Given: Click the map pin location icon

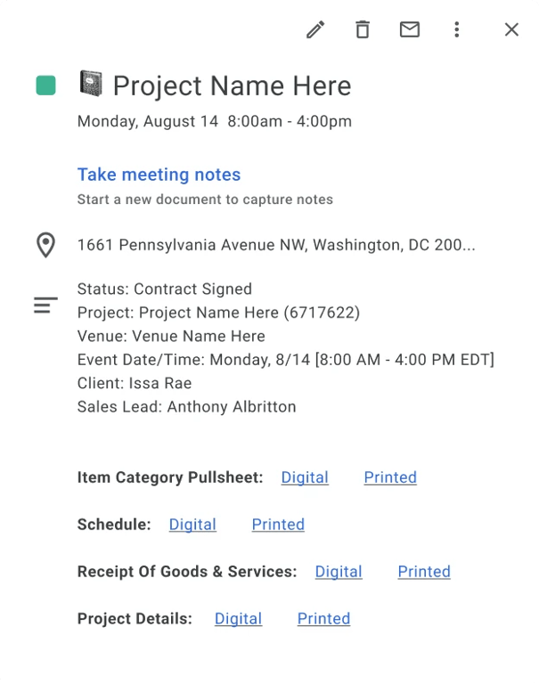Looking at the screenshot, I should point(45,245).
